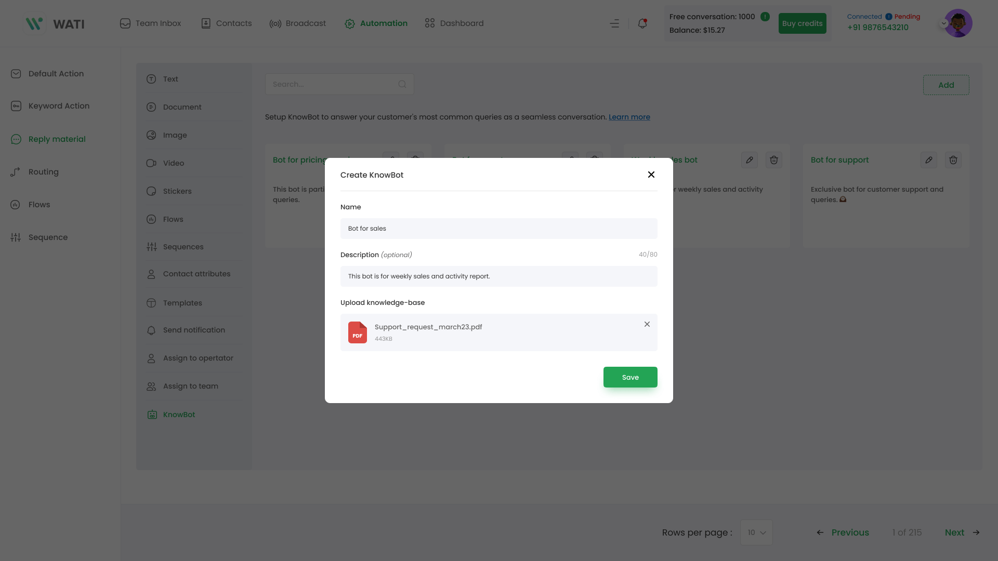Click the Routing arrow icon
Screen dimensions: 998x561
pyautogui.click(x=16, y=172)
